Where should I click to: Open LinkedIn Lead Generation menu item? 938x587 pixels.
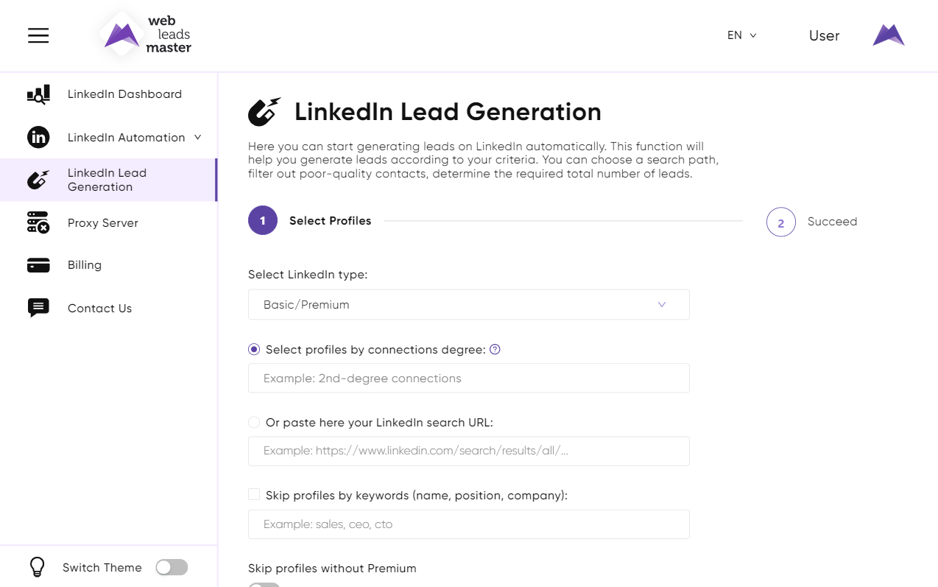(107, 180)
